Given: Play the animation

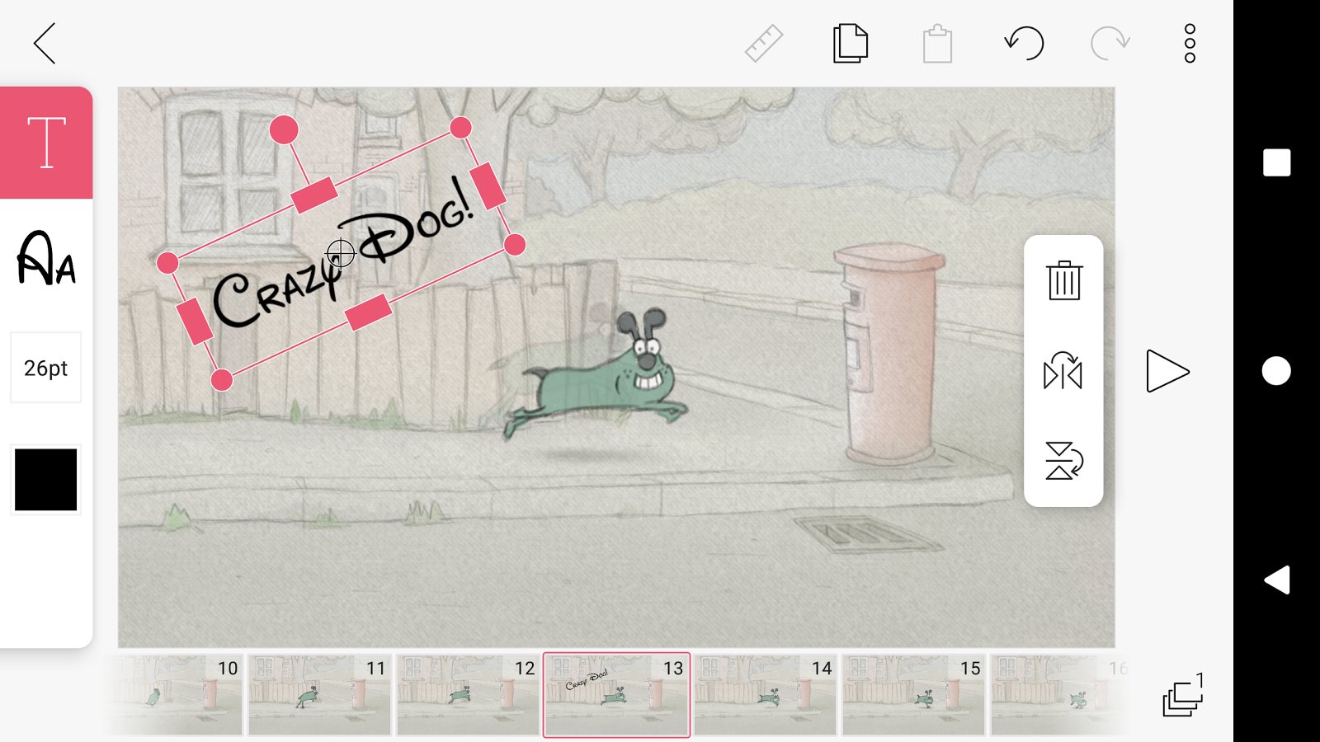Looking at the screenshot, I should pos(1167,371).
